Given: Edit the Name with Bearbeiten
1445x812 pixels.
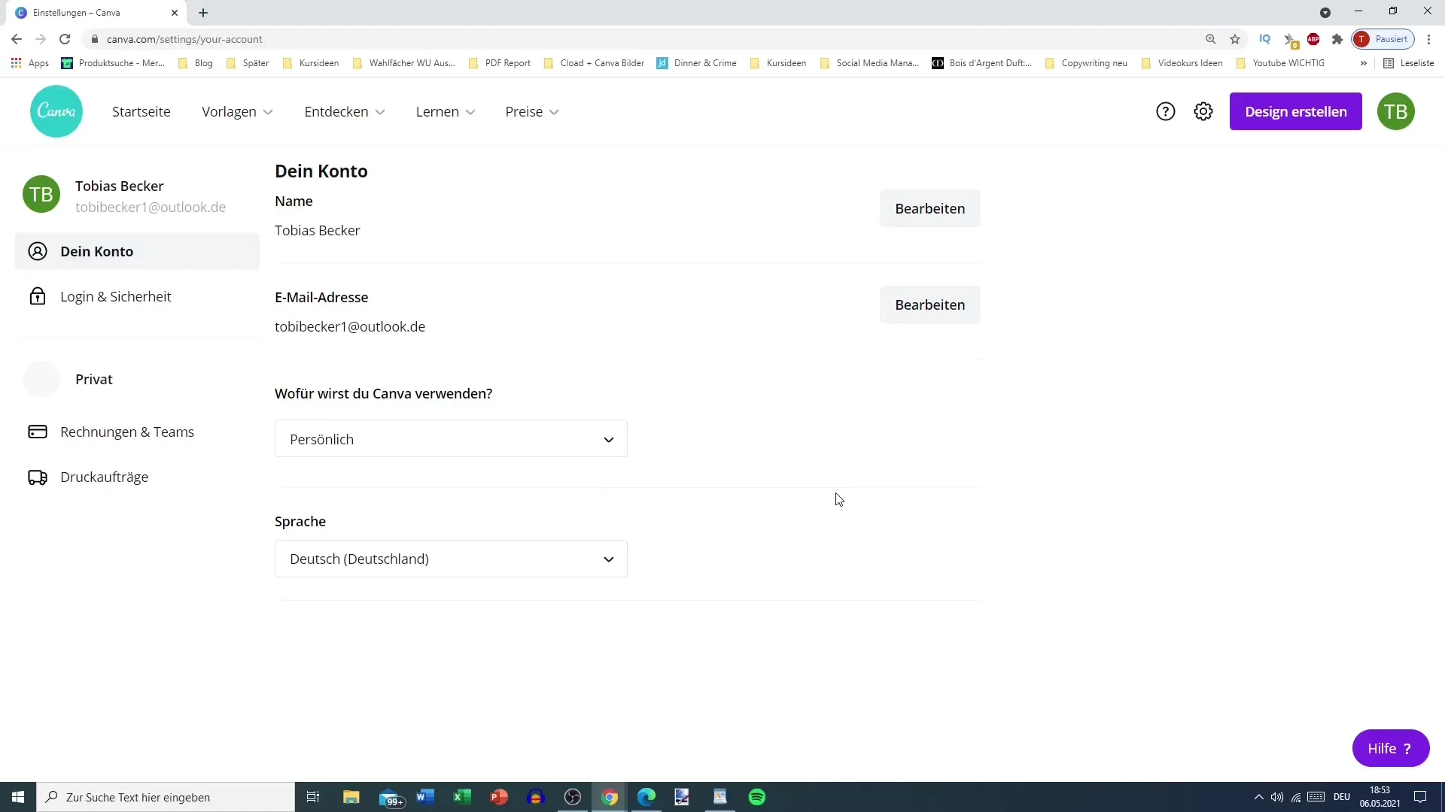Looking at the screenshot, I should [x=929, y=208].
